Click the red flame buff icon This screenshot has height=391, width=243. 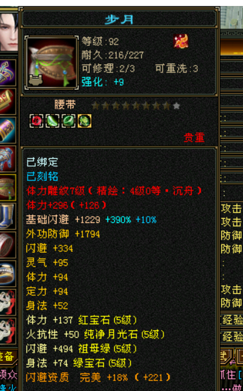[x=181, y=41]
